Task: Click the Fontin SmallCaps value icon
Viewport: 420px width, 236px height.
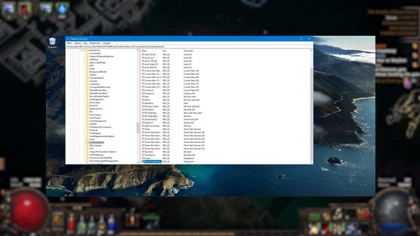Action: (x=143, y=162)
